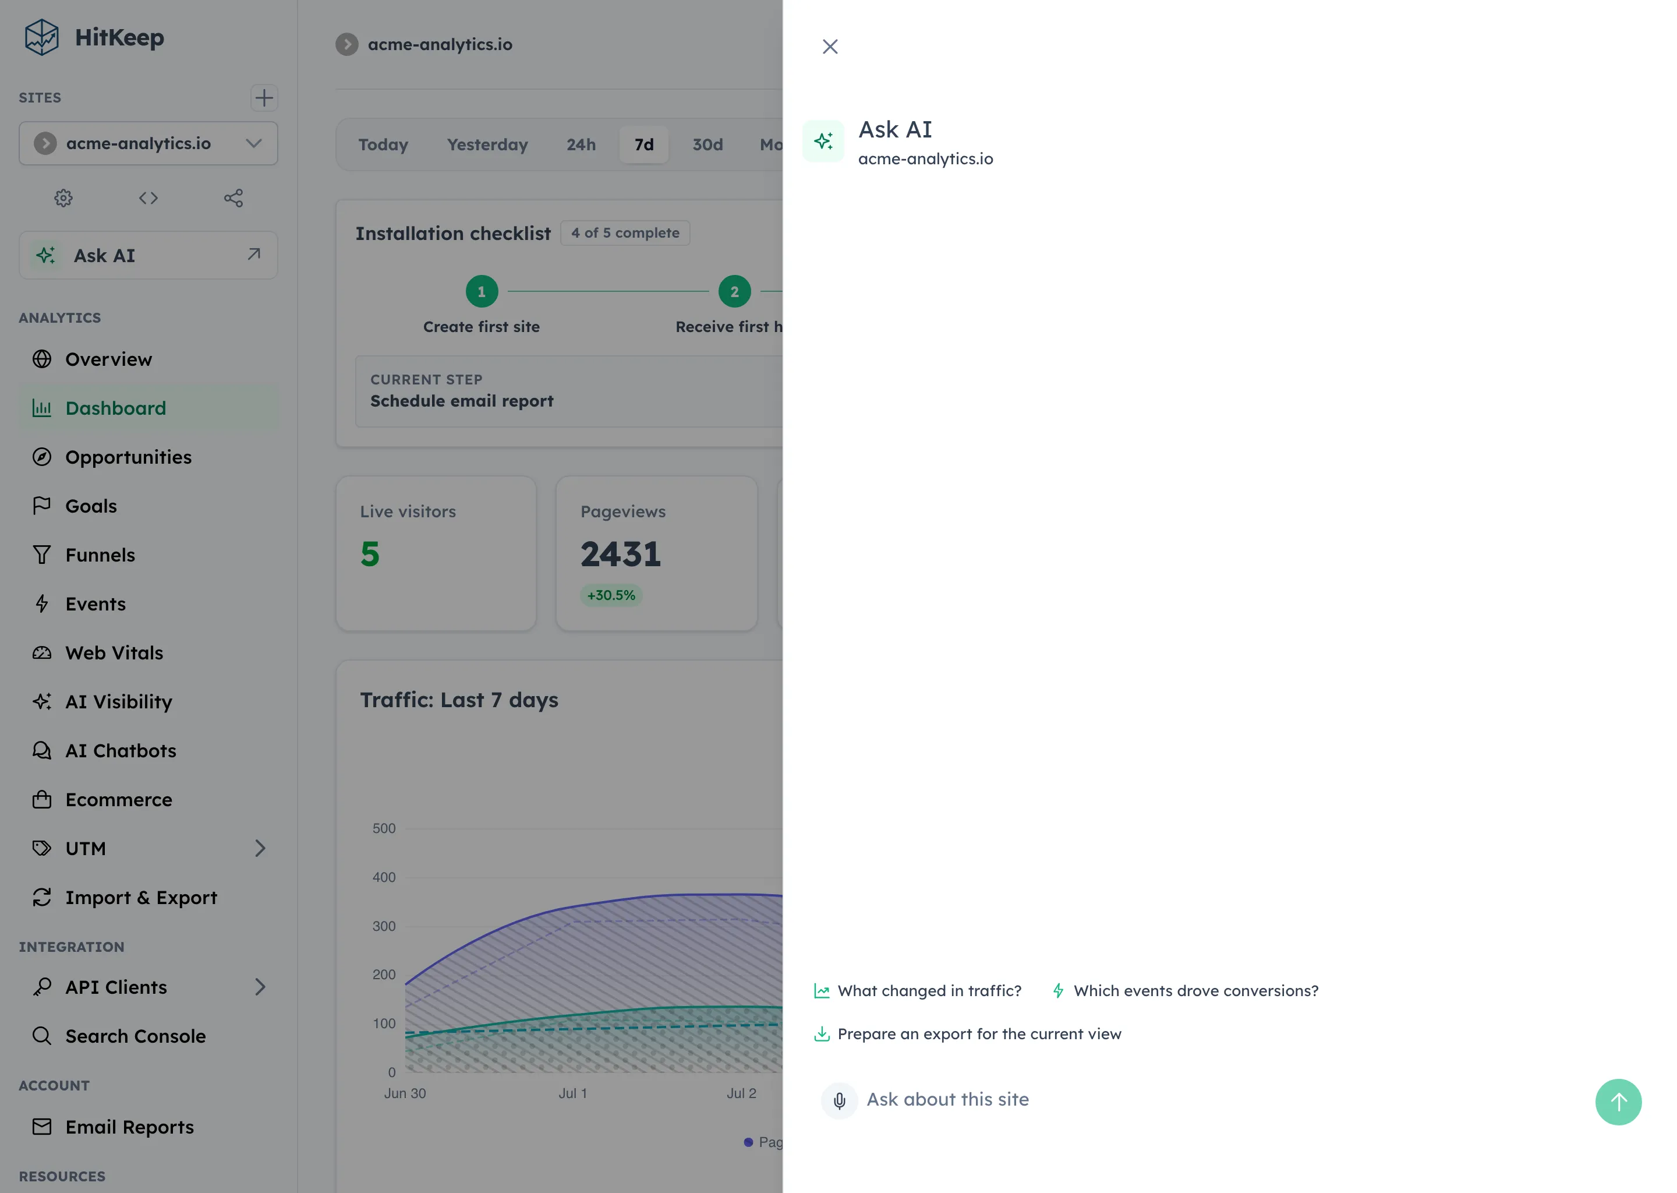Click the share site icon
The height and width of the screenshot is (1193, 1677).
(x=233, y=197)
